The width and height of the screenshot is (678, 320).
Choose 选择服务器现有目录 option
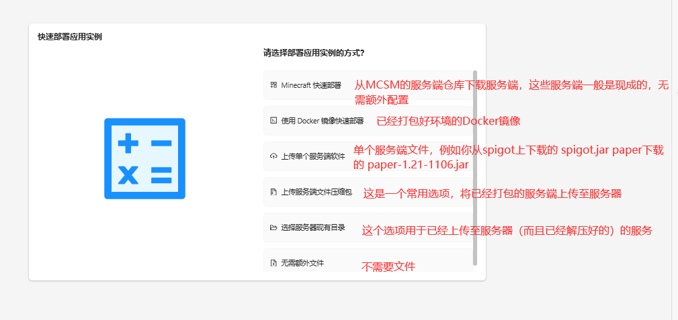tap(312, 227)
